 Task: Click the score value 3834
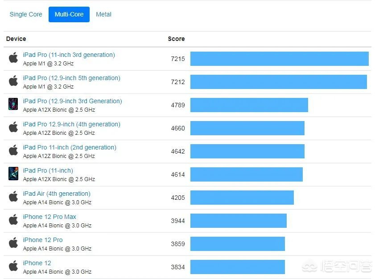click(178, 267)
